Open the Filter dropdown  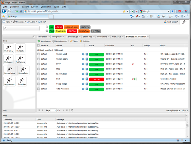(x=74, y=41)
